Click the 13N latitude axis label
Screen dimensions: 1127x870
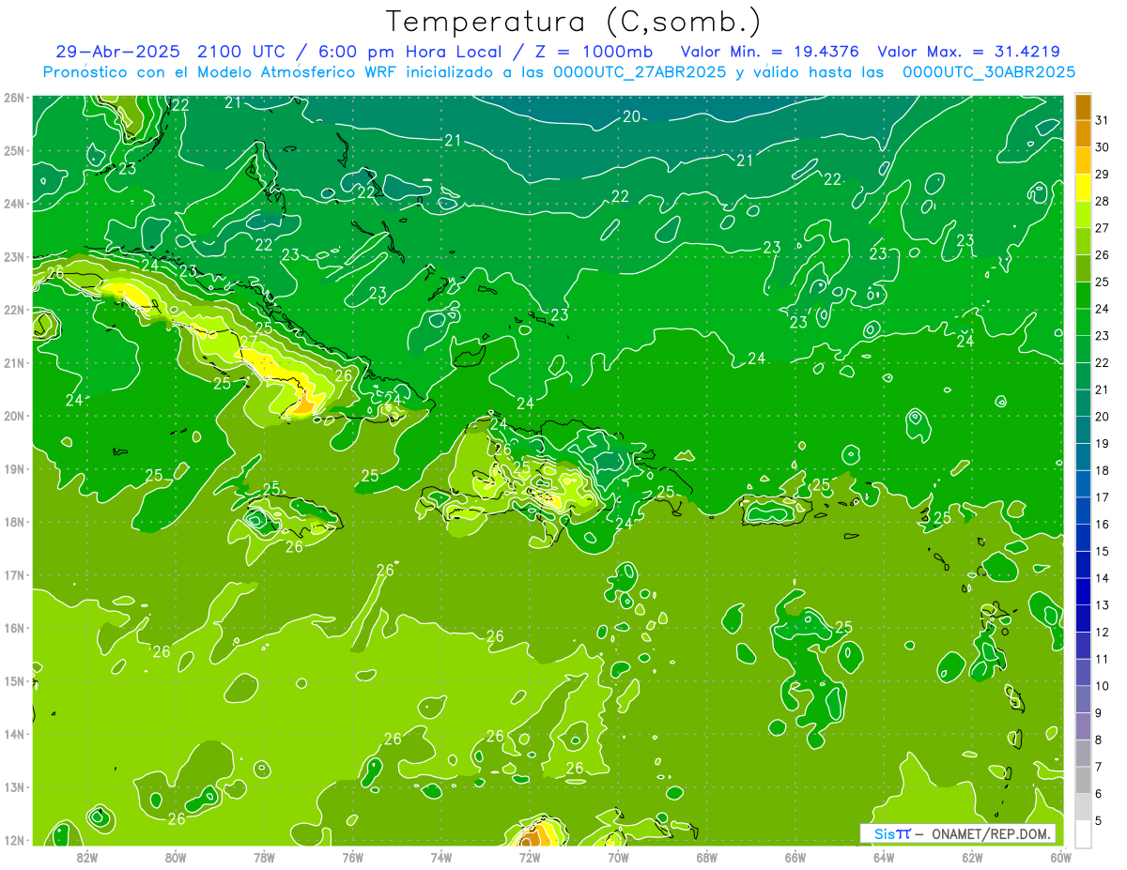13,787
